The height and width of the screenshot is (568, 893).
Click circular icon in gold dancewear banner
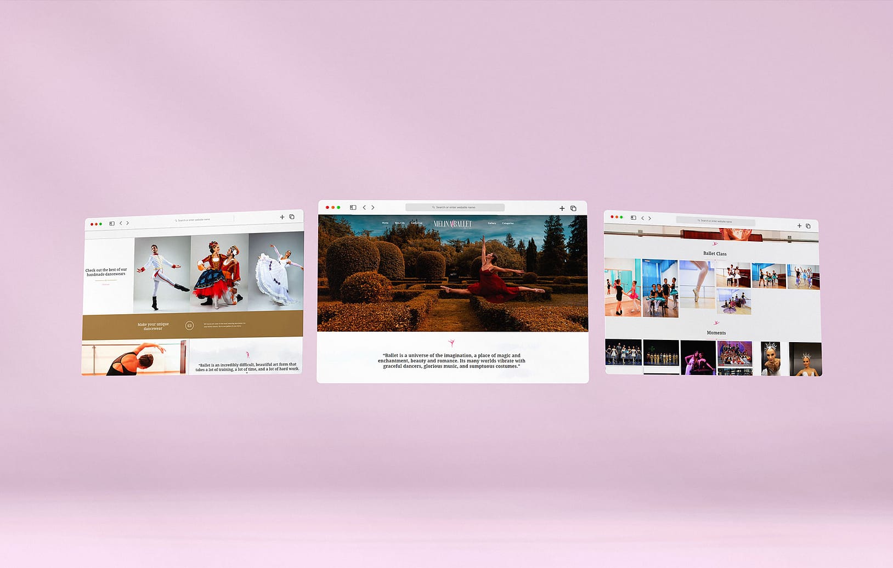pos(189,326)
